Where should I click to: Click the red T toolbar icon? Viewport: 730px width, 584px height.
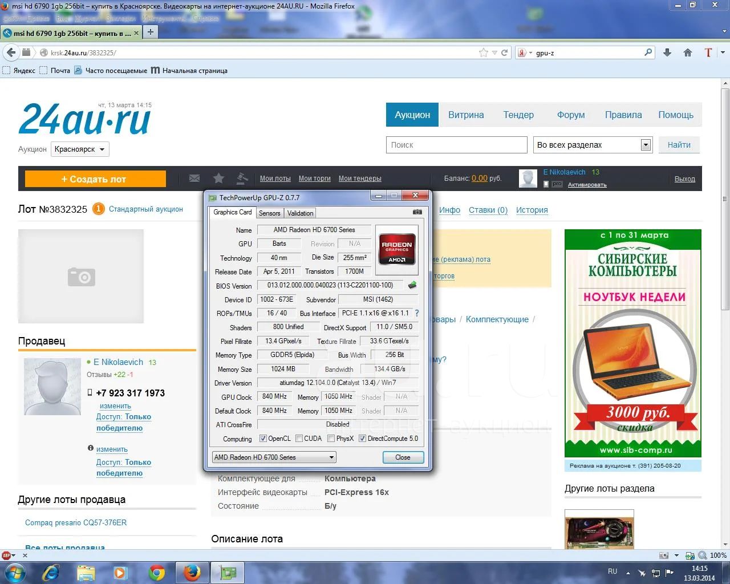point(708,52)
